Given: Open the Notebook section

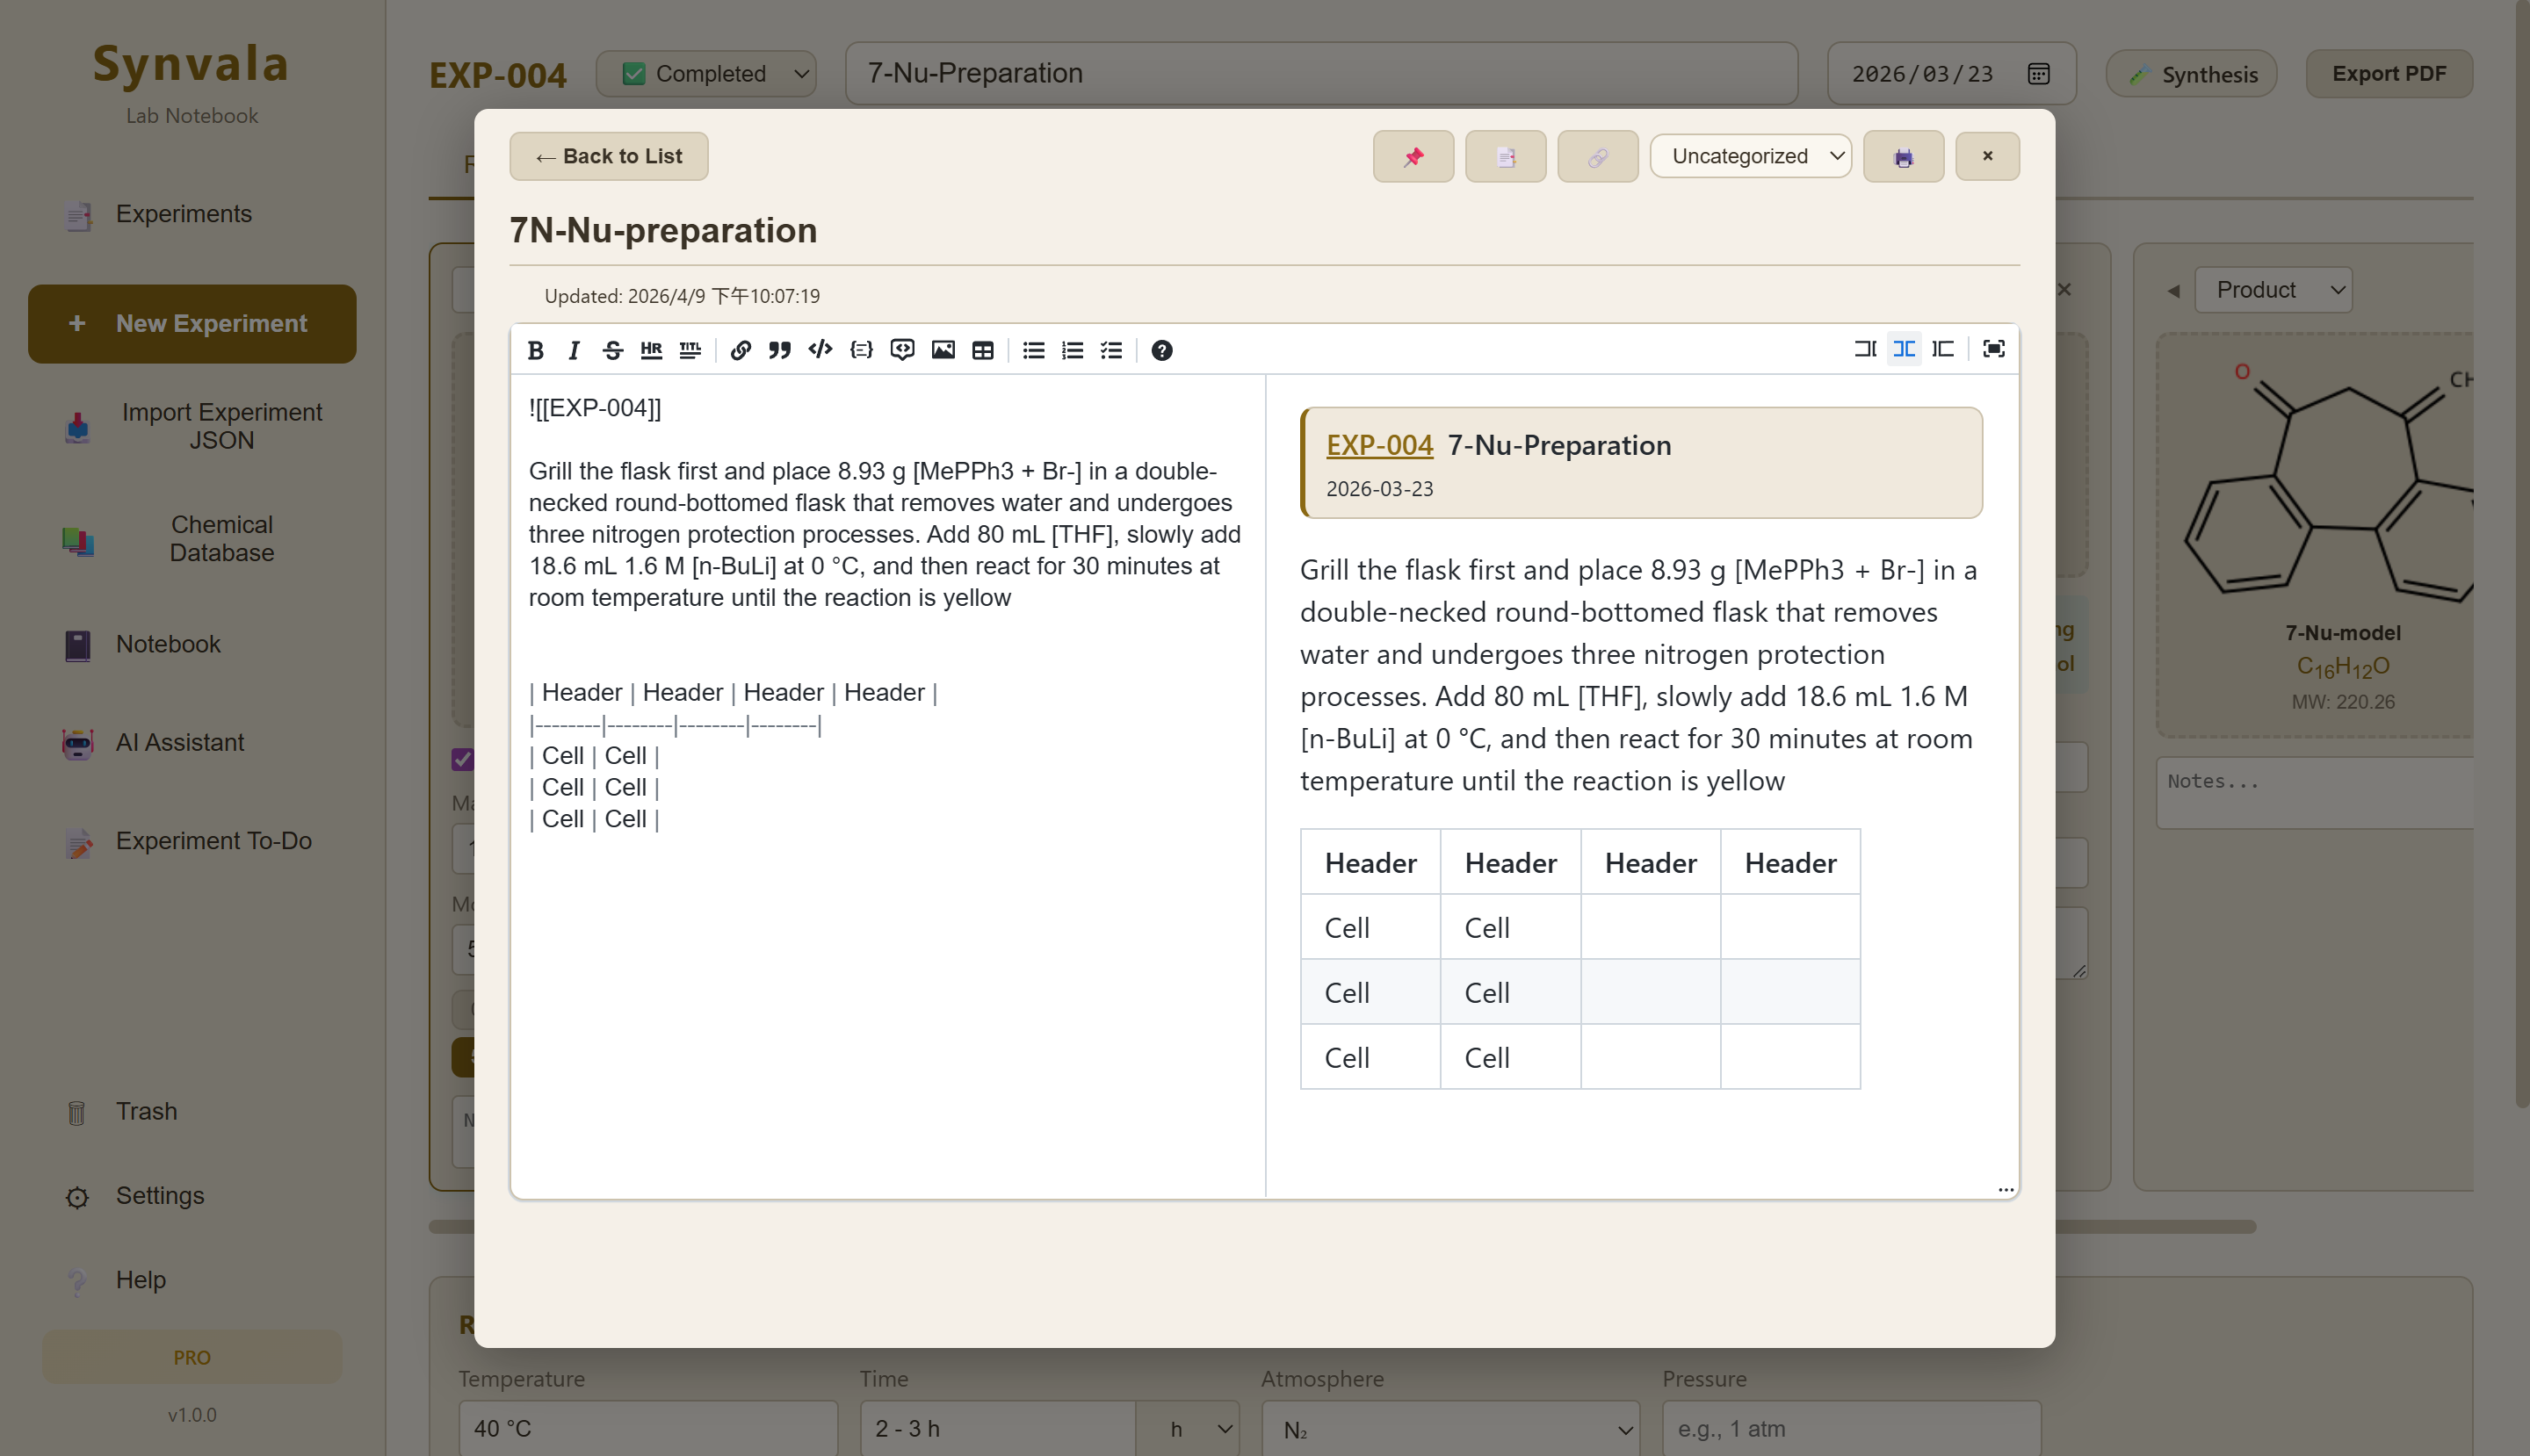Looking at the screenshot, I should click(x=192, y=644).
